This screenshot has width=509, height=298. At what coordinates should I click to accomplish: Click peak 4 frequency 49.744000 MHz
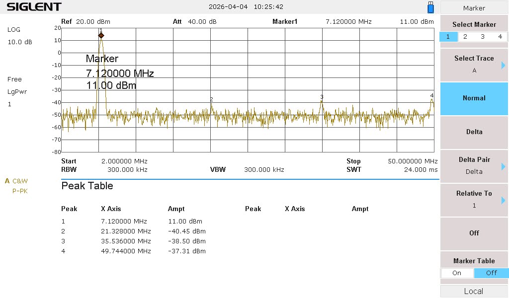[x=126, y=251]
